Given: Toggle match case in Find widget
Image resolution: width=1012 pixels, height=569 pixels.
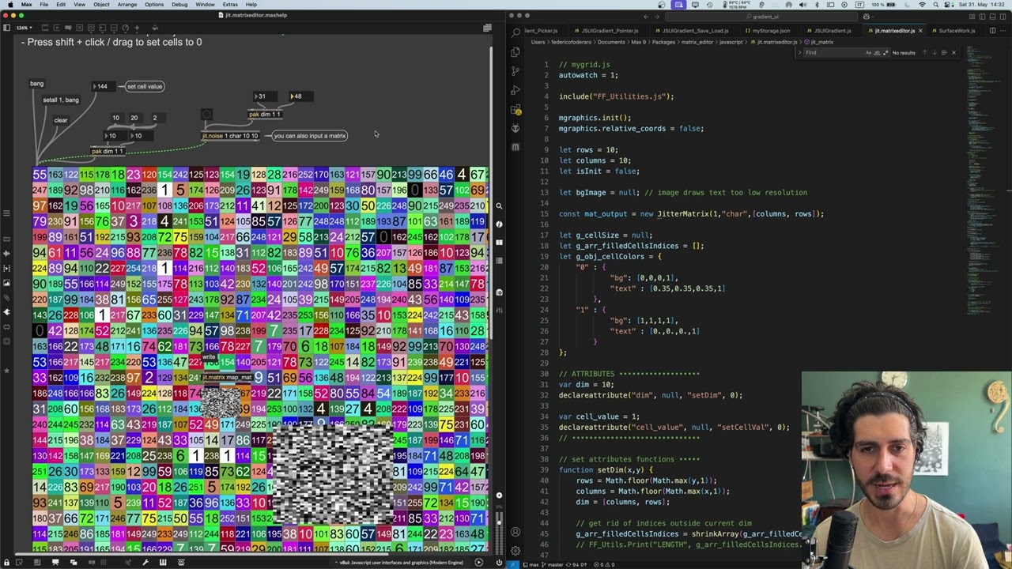Looking at the screenshot, I should [x=868, y=53].
